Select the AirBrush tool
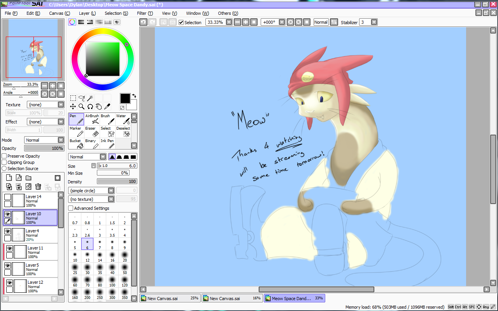This screenshot has height=311, width=498. 92,119
